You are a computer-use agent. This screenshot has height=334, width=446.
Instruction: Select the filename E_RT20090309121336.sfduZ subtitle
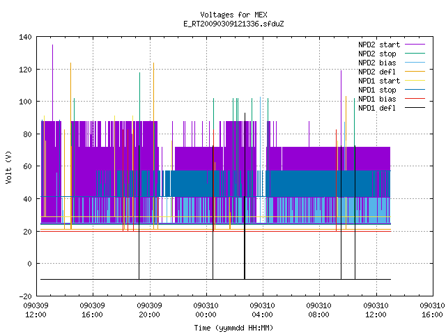[x=233, y=24]
